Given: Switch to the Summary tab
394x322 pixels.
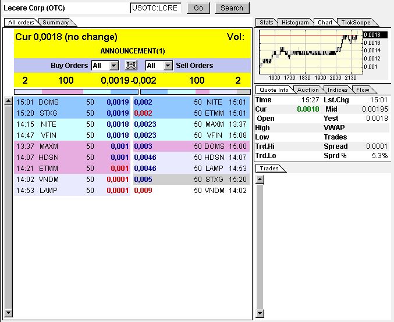Looking at the screenshot, I should [x=56, y=23].
